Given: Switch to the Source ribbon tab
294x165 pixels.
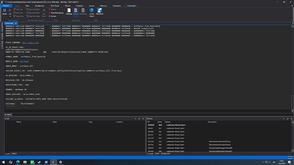Looking at the screenshot, I should click(92, 6).
